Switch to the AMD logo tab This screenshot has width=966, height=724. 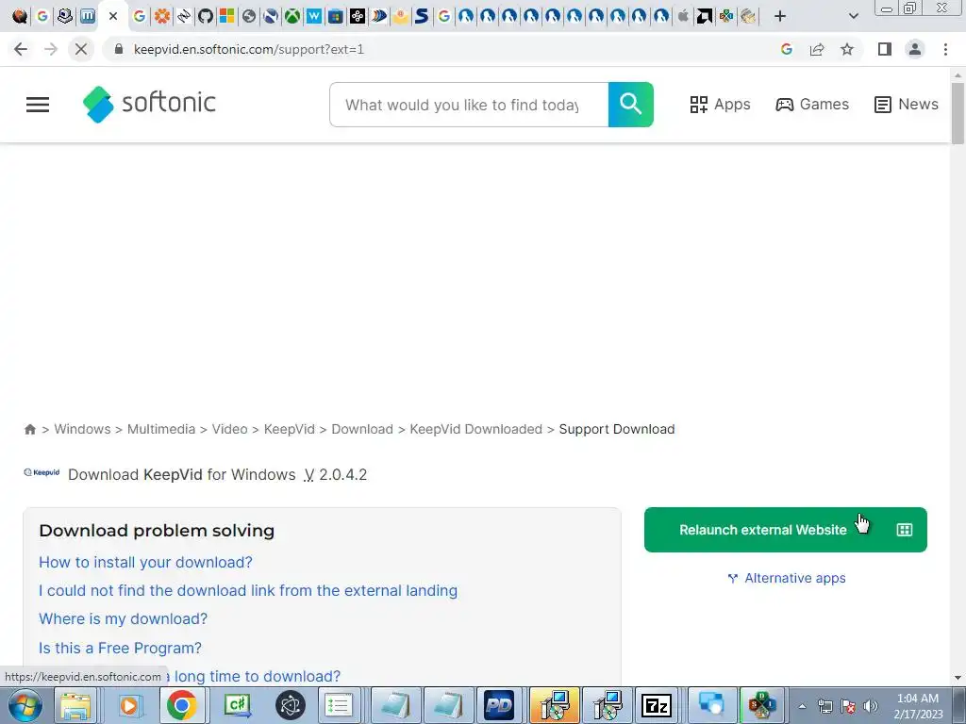(x=704, y=16)
